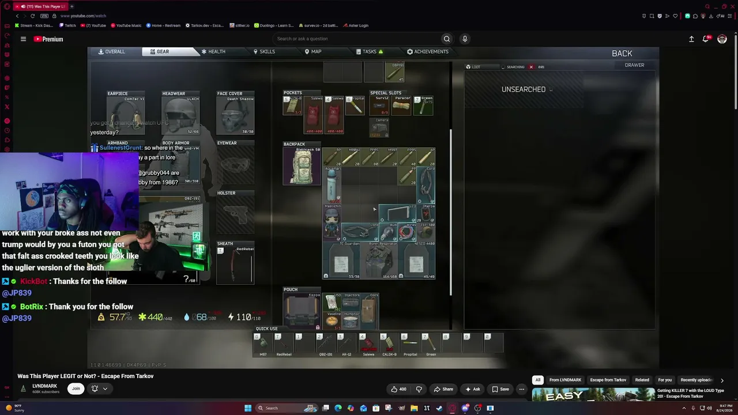Open the Opera GX main menu logo
The width and height of the screenshot is (738, 415).
pyautogui.click(x=7, y=6)
